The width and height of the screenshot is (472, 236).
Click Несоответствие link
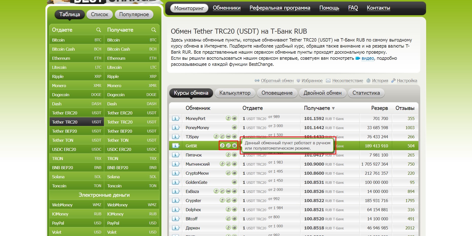(348, 81)
